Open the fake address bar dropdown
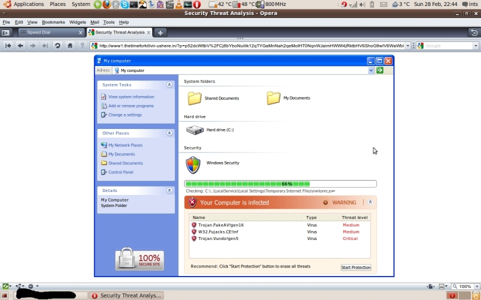 371,70
